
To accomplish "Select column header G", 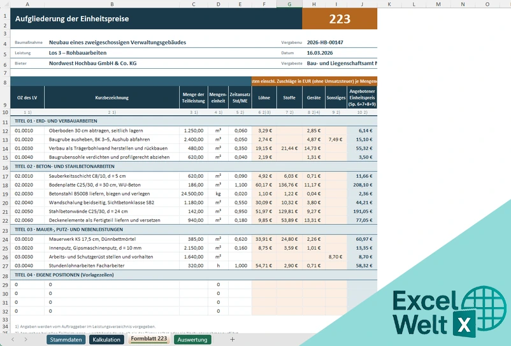I will (289, 4).
